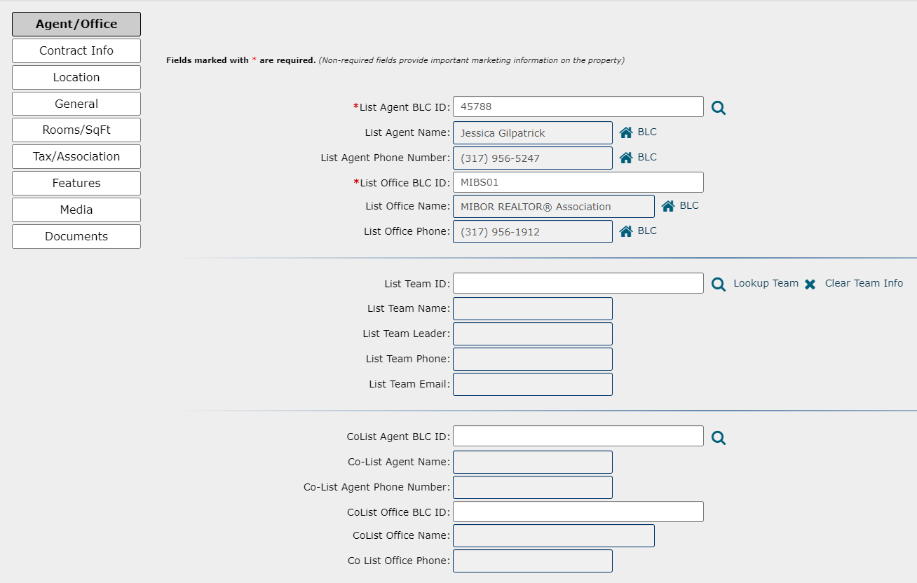Screen dimensions: 917x583
Task: Open the Features tab
Action: (x=76, y=183)
